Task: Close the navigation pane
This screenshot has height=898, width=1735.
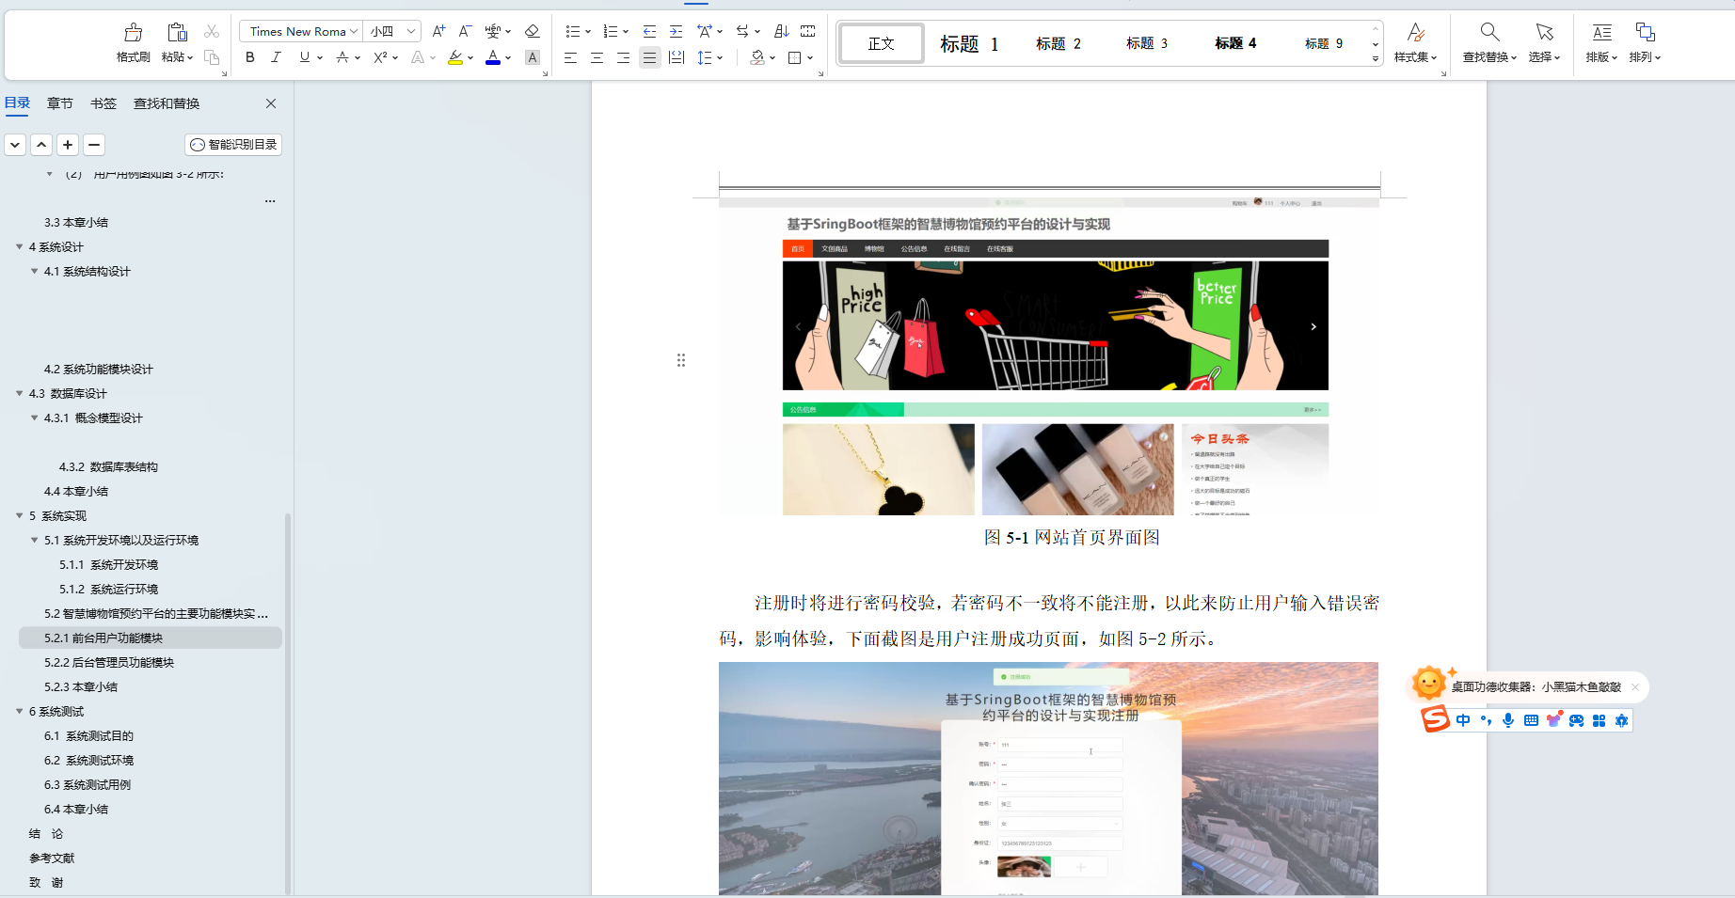Action: [271, 103]
